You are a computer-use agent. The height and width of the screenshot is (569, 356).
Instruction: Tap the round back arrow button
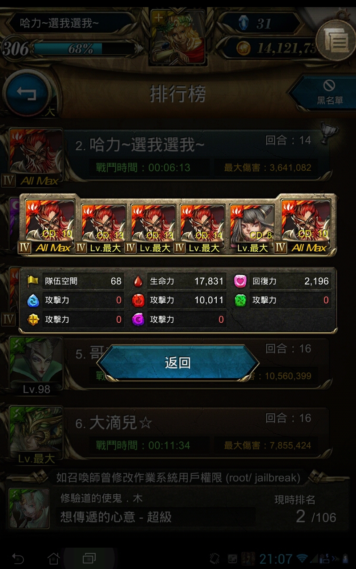[27, 93]
